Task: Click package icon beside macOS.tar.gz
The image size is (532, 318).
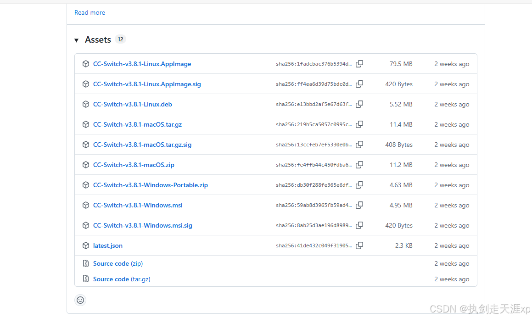Action: [x=86, y=124]
